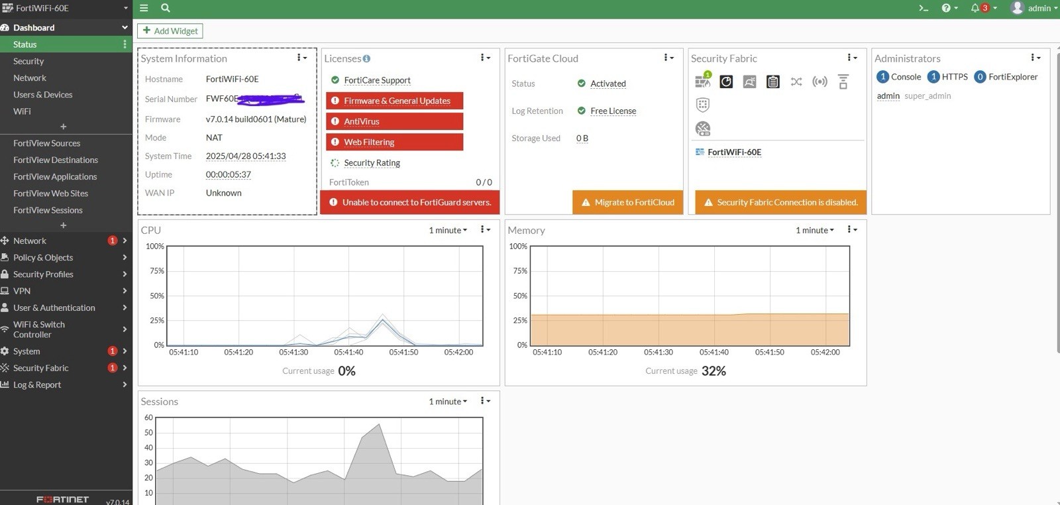The height and width of the screenshot is (505, 1060).
Task: Open the admin user dropdown
Action: (x=1034, y=8)
